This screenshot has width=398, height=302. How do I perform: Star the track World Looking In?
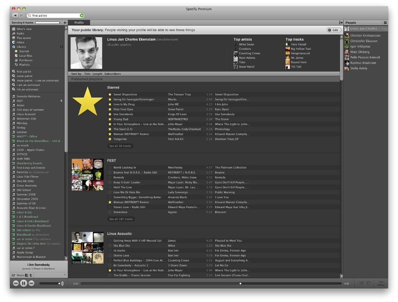[x=110, y=167]
